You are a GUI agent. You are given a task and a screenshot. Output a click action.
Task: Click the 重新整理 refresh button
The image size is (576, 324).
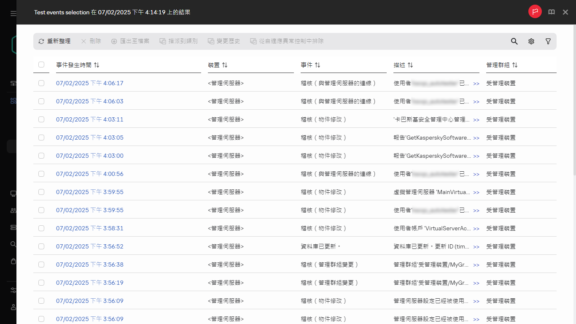[54, 41]
